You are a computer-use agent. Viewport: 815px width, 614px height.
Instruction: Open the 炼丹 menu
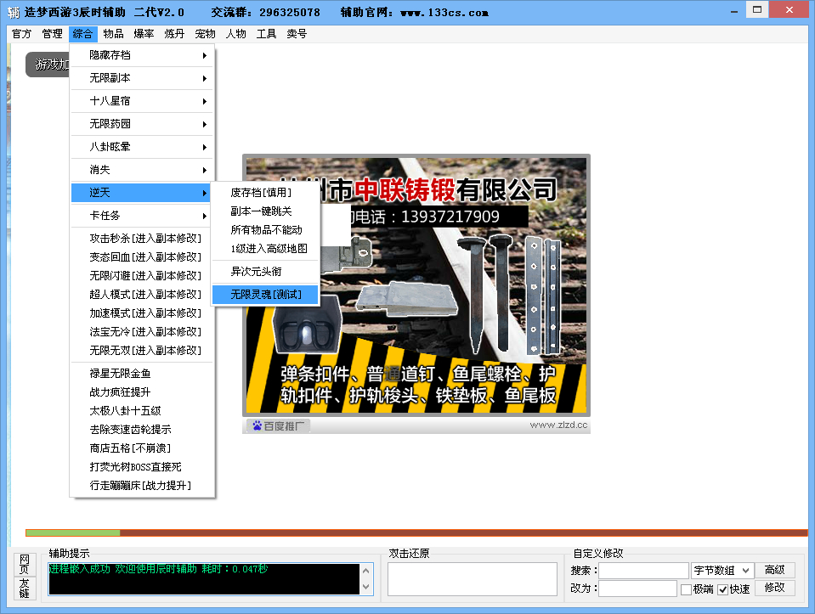tap(175, 34)
